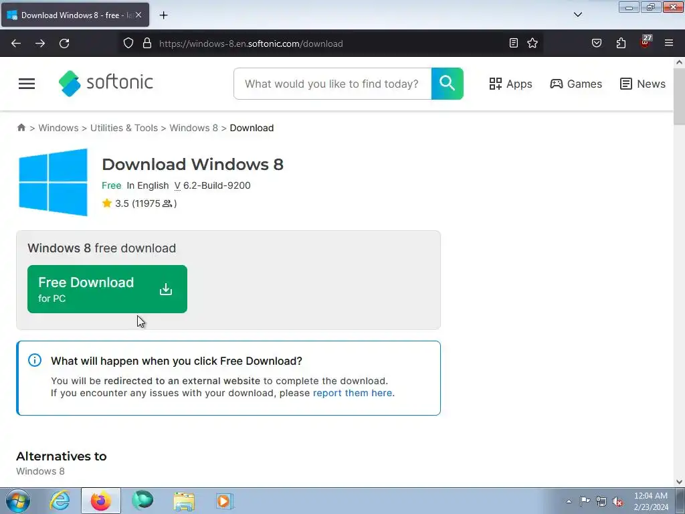Click the breadcrumb home icon
This screenshot has height=514, width=685.
(21, 128)
